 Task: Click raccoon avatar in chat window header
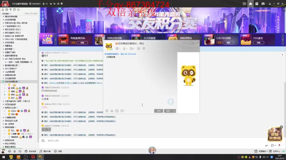tap(109, 47)
